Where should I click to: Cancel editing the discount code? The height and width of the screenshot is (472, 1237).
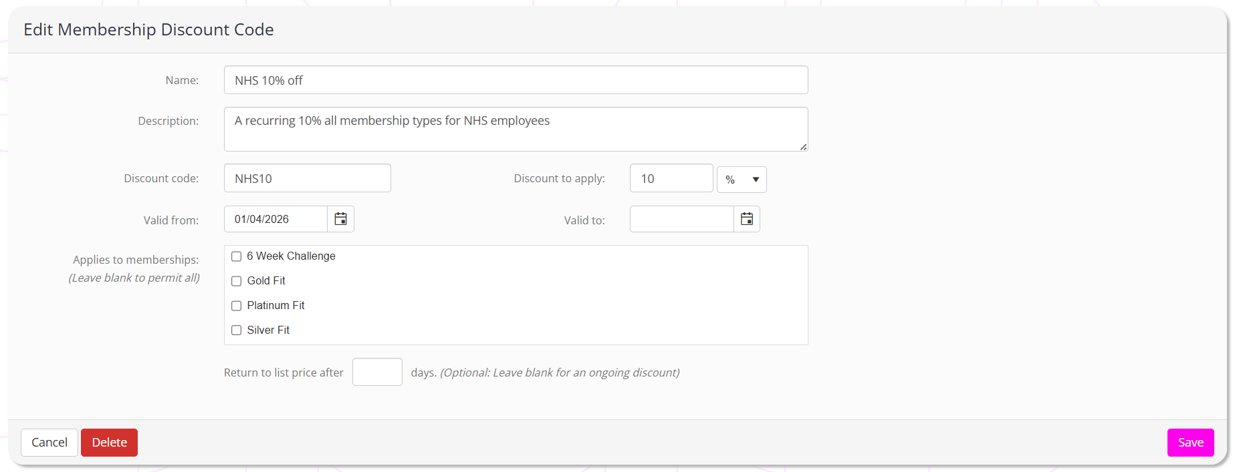coord(49,443)
